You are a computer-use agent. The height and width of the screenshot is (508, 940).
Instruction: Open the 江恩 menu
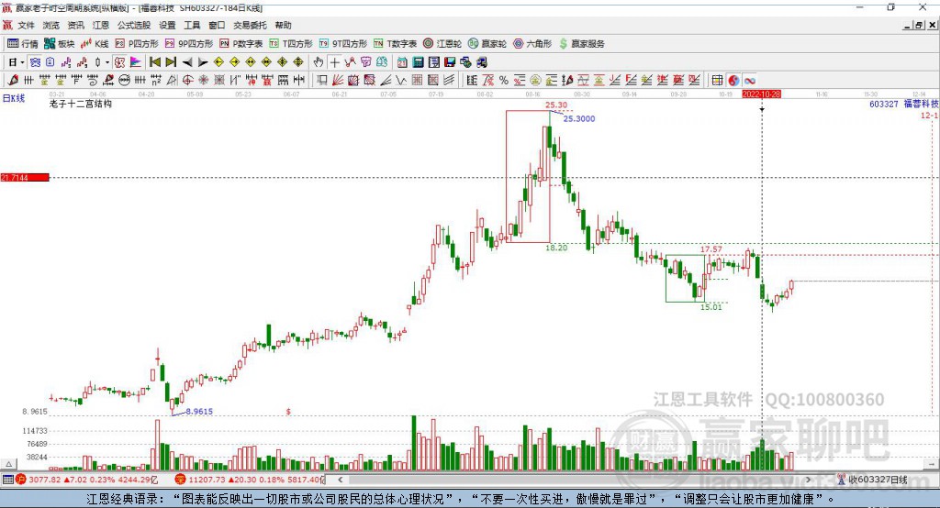(x=101, y=25)
